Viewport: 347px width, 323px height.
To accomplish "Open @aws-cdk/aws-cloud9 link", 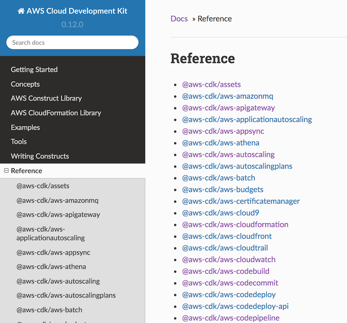I will (221, 213).
